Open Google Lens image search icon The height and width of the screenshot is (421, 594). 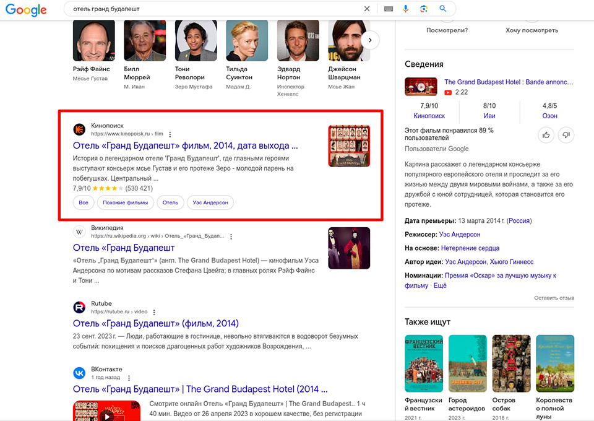point(424,9)
